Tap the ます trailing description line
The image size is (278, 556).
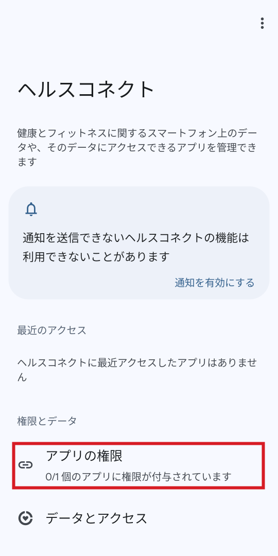[27, 162]
